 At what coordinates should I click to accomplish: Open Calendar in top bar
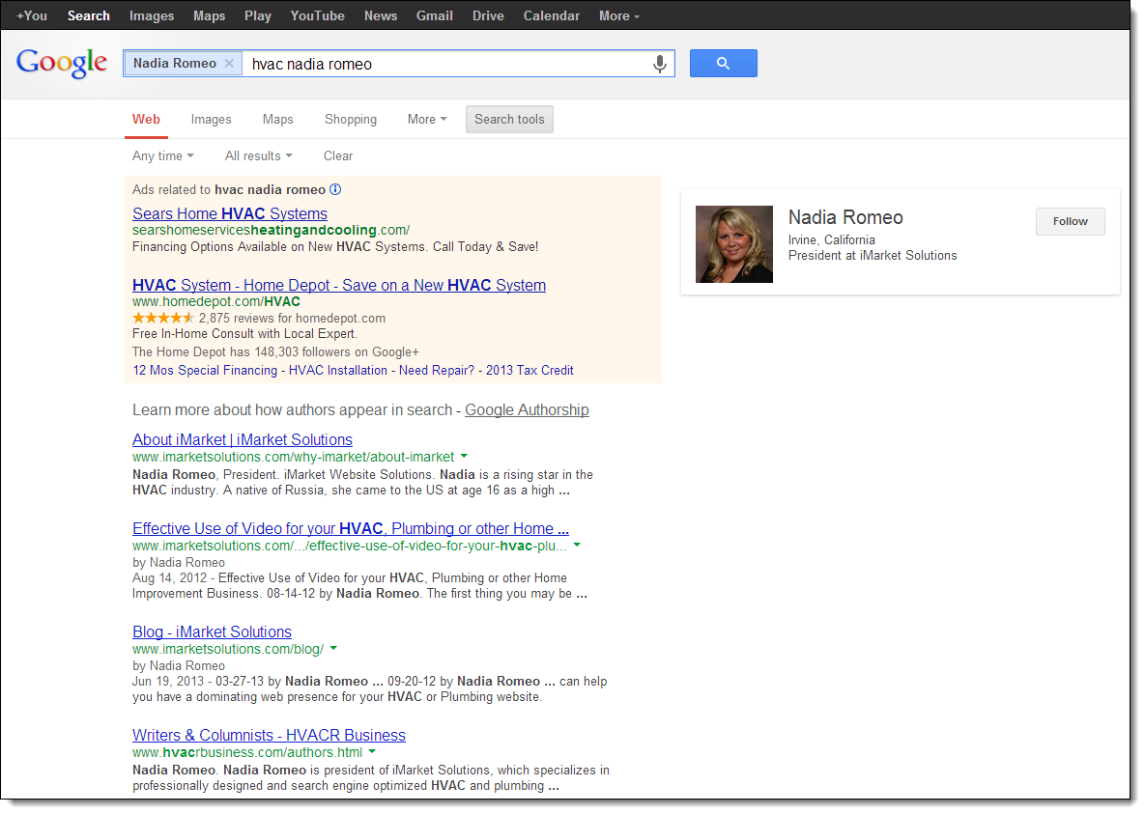552,16
